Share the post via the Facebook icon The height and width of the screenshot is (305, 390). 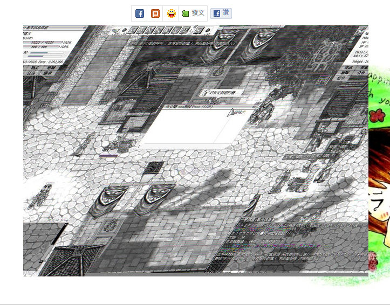click(140, 13)
